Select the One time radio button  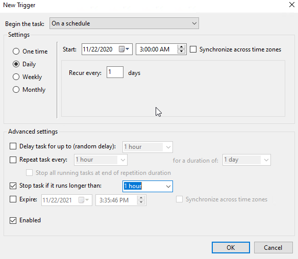(x=16, y=51)
